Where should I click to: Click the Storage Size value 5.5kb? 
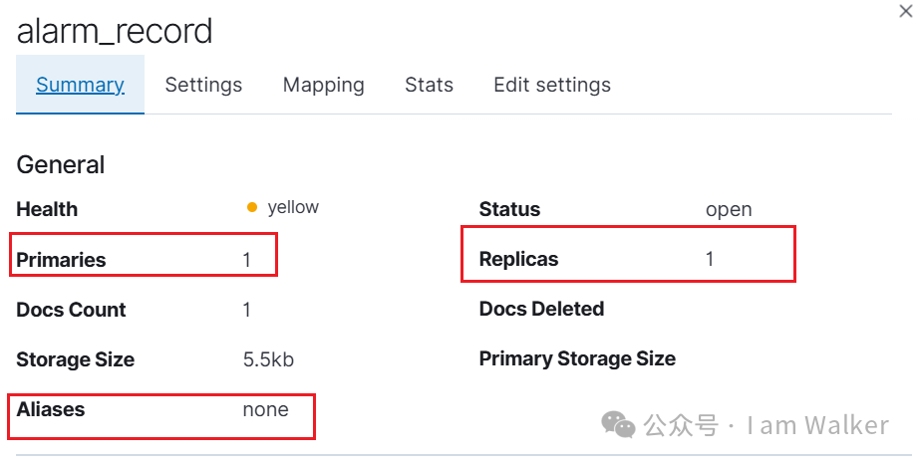[268, 359]
